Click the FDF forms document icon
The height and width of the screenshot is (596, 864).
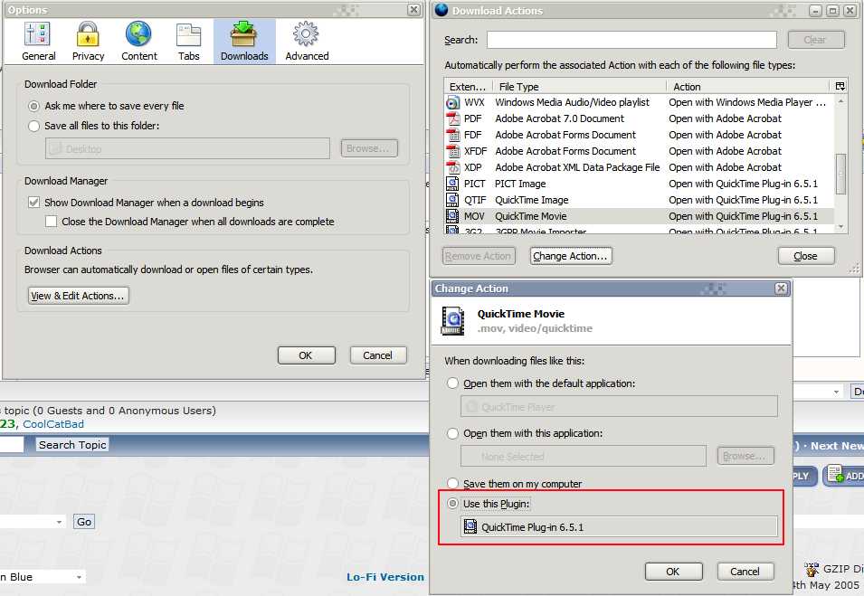(x=452, y=135)
